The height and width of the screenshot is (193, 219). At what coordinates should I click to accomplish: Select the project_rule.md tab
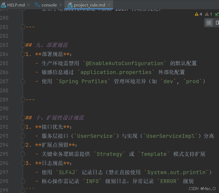click(x=89, y=5)
